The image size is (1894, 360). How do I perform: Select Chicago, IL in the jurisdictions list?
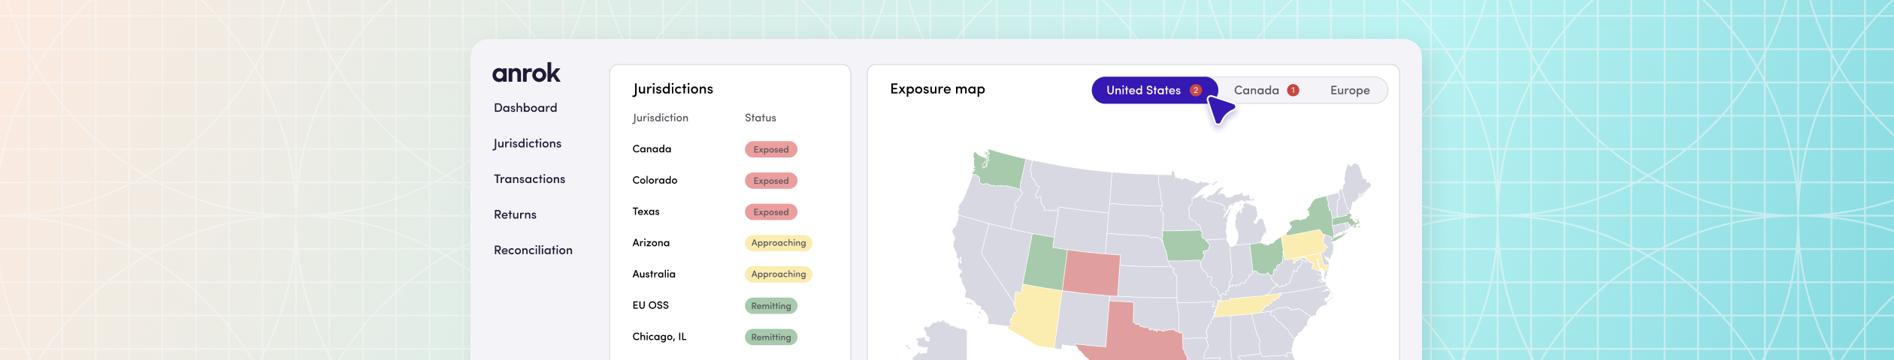(659, 337)
